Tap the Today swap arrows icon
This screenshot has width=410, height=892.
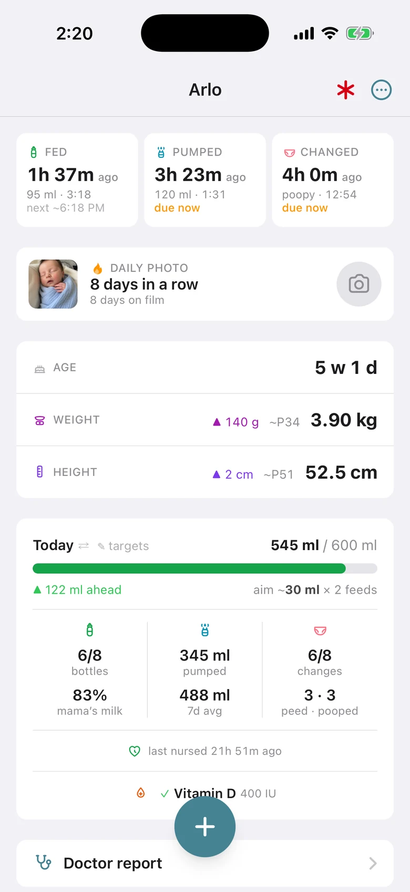pyautogui.click(x=84, y=546)
